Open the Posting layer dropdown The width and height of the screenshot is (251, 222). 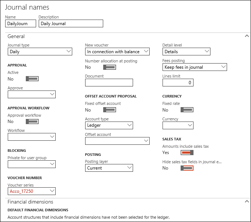coord(109,168)
